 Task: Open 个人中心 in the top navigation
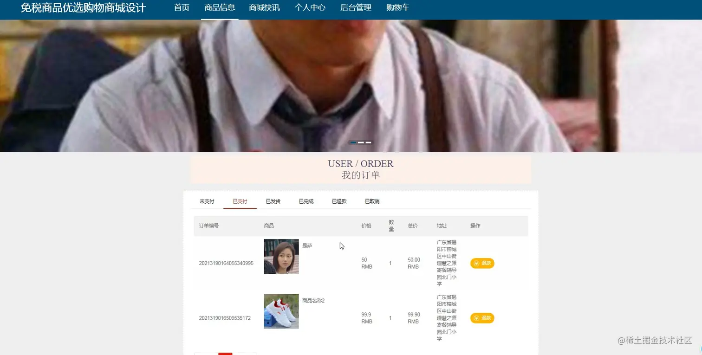[310, 7]
